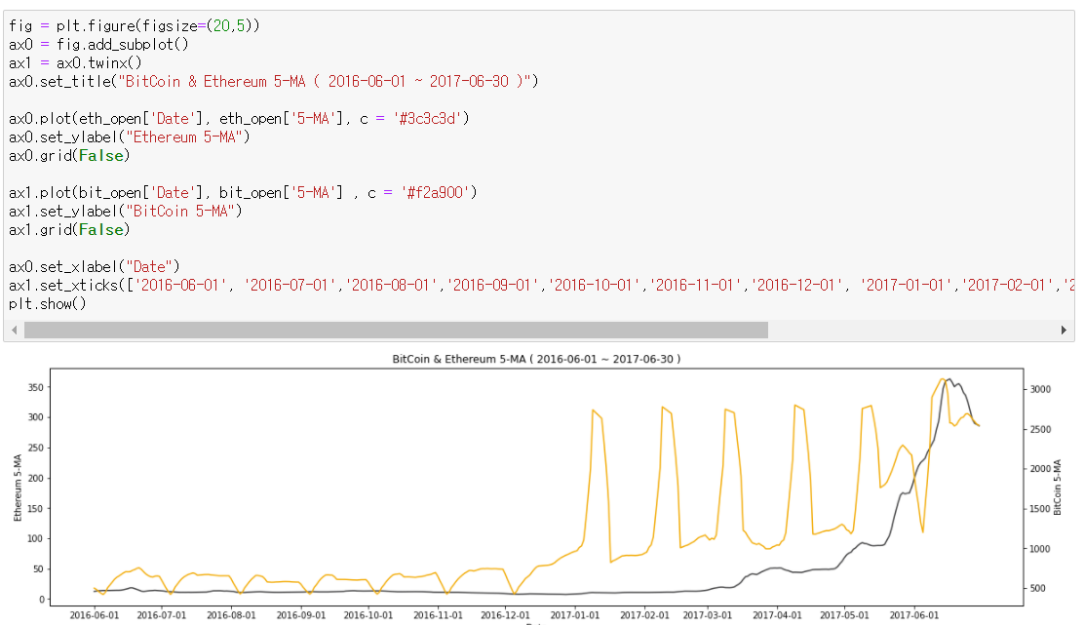Click the x-axis tick label 2017-06-01
1084x625 pixels.
(x=914, y=614)
